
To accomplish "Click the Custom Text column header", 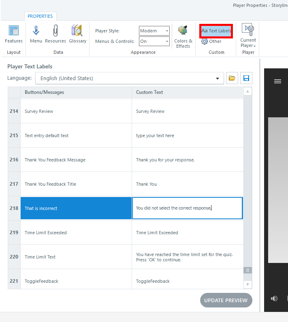I will point(188,92).
